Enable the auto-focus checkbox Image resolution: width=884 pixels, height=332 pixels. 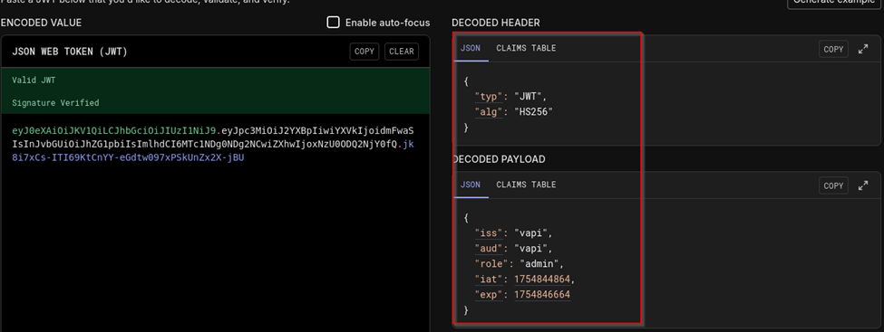(334, 23)
